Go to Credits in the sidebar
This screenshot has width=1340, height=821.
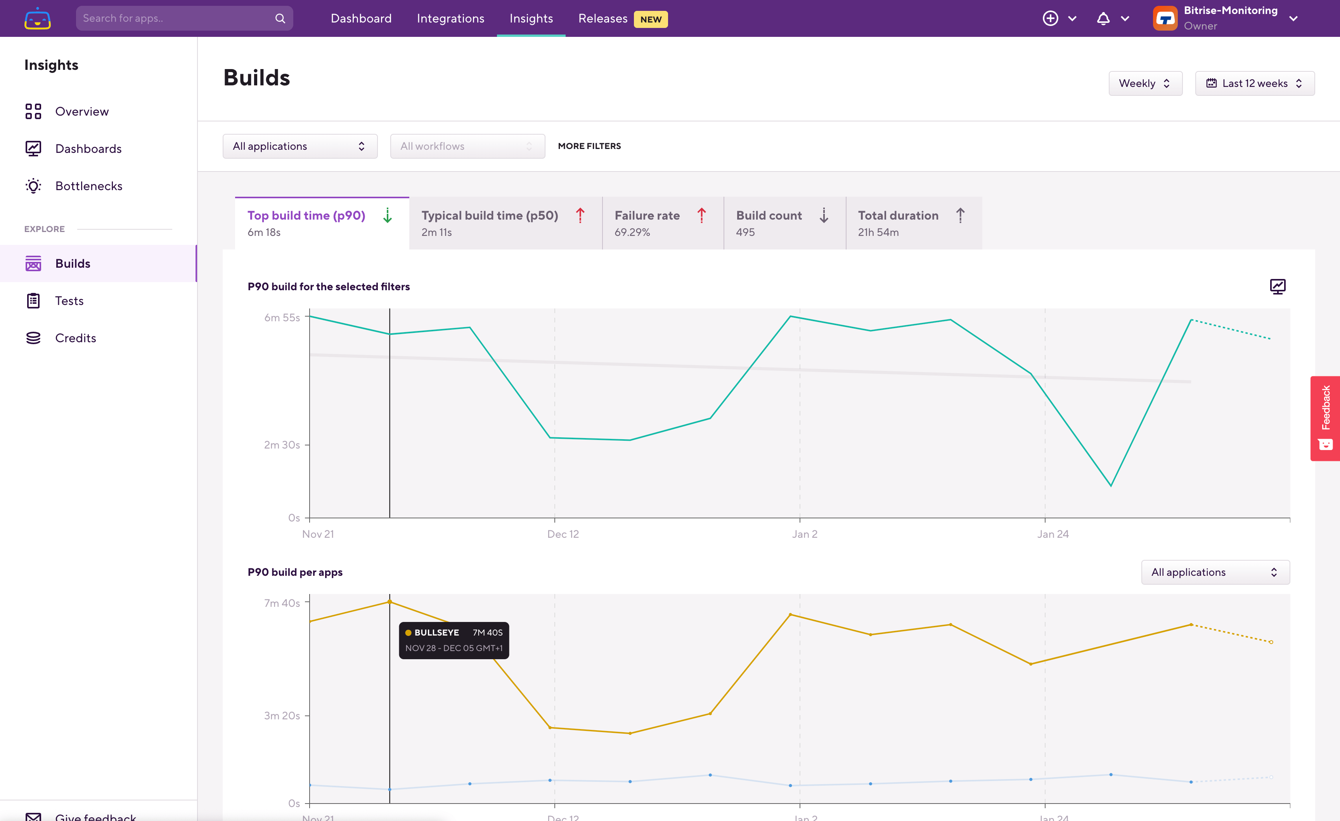(75, 338)
